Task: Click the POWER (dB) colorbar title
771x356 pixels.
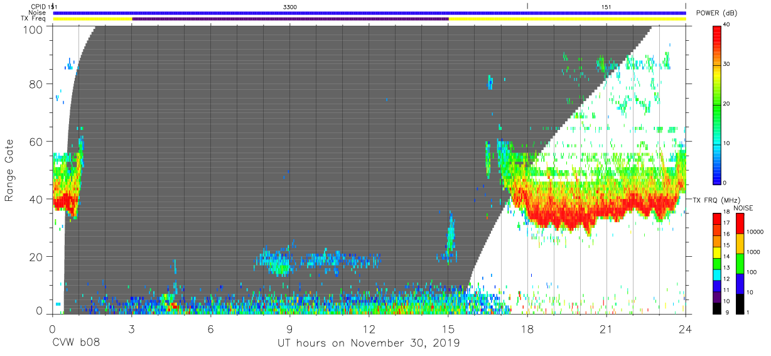Action: point(716,13)
